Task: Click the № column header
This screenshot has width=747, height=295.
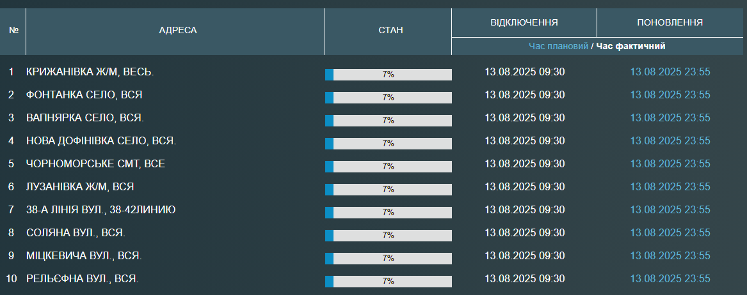Action: click(13, 31)
